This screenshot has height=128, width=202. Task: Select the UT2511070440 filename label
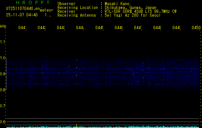coord(22,9)
